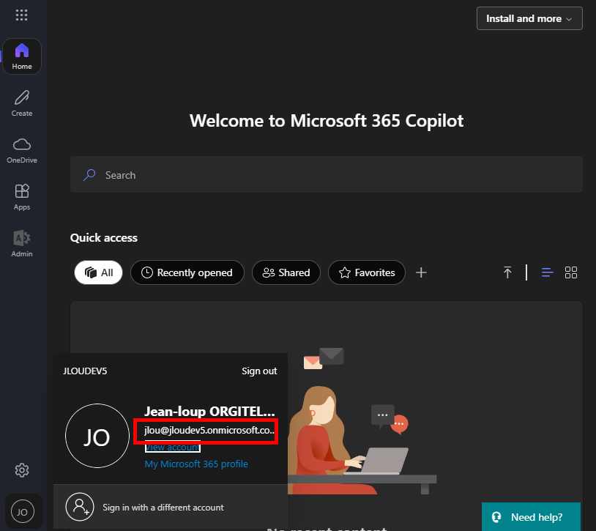
Task: Open the app launcher waffle icon
Action: coord(22,15)
